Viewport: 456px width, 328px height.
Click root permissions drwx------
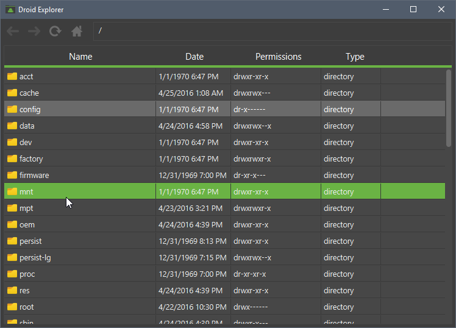(251, 307)
